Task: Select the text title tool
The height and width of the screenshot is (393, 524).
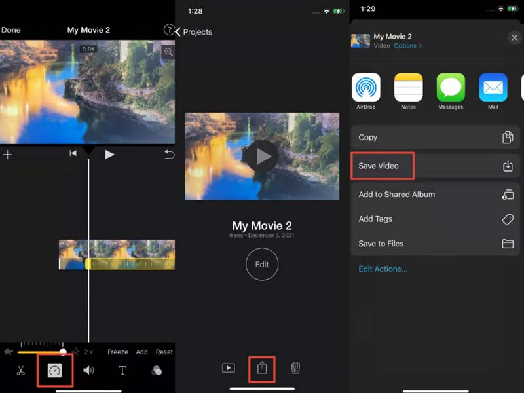Action: (122, 371)
